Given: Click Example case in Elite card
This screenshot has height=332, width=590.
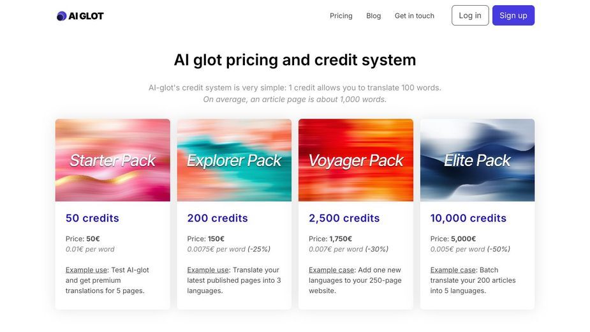Looking at the screenshot, I should (453, 270).
